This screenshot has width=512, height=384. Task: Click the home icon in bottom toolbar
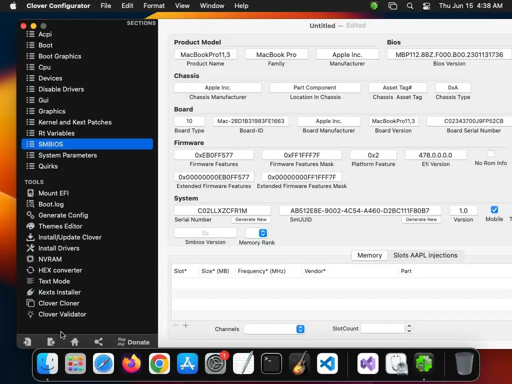(75, 342)
